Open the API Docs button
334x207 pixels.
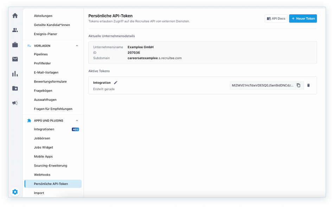pos(276,19)
